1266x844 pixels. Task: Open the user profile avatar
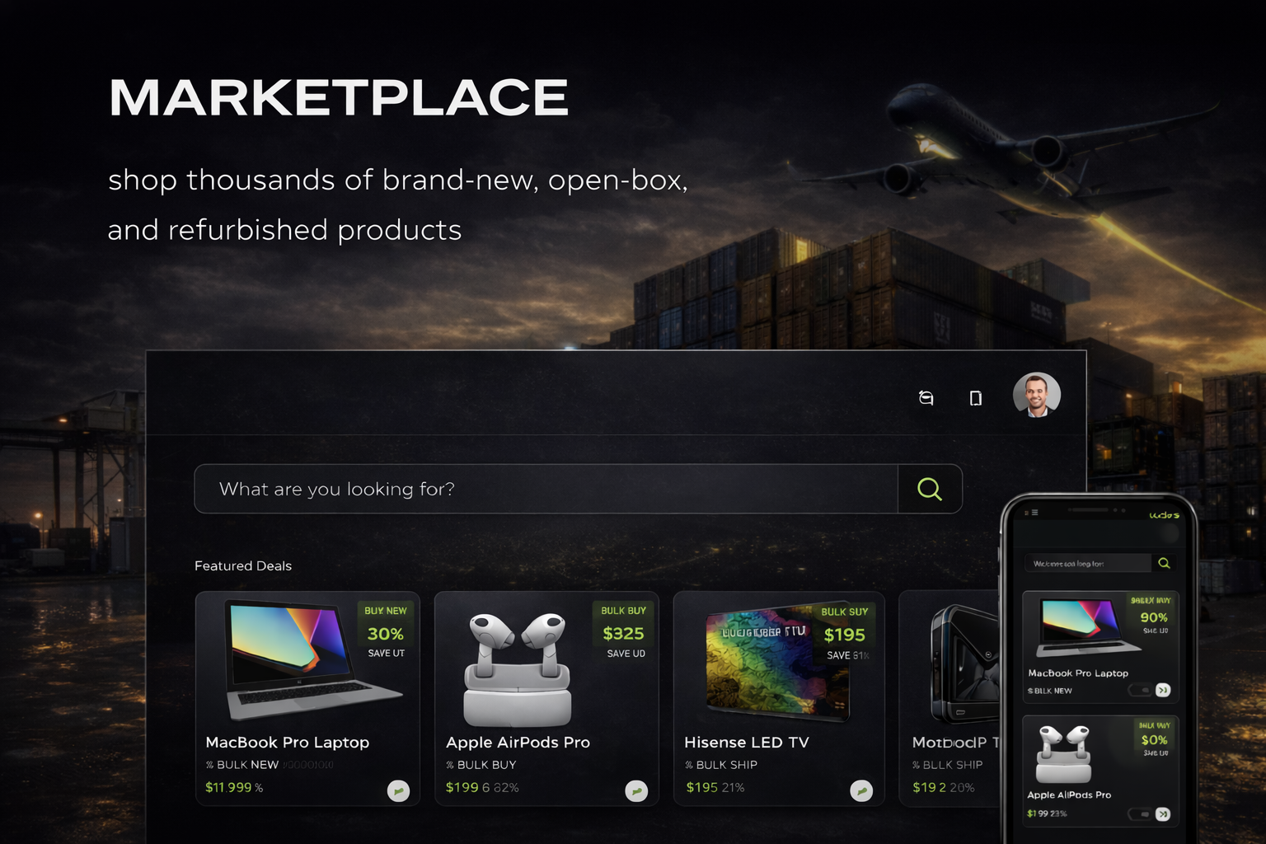coord(1037,395)
